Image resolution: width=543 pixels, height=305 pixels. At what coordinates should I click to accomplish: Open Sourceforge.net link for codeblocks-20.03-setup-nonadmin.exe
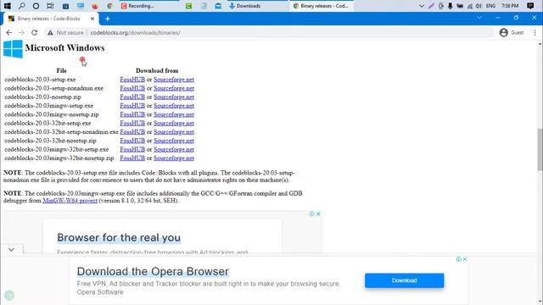[x=174, y=88]
